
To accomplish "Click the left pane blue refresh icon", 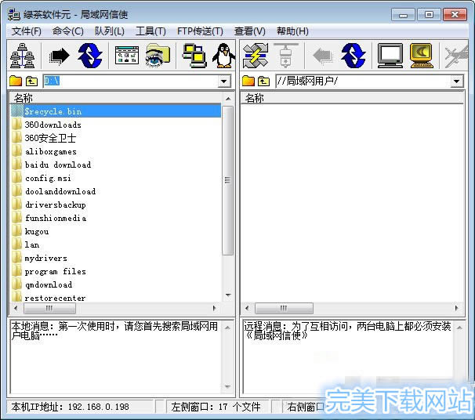I will click(x=90, y=55).
